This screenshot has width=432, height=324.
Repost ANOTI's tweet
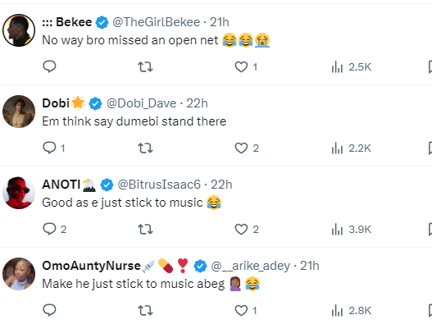tap(145, 229)
